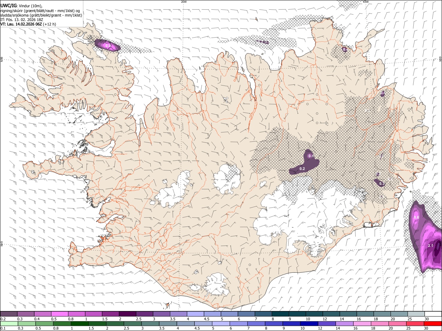The width and height of the screenshot is (442, 331).
Task: Pick the dark purple 2 swatch in the top legend row
Action: pos(127,314)
